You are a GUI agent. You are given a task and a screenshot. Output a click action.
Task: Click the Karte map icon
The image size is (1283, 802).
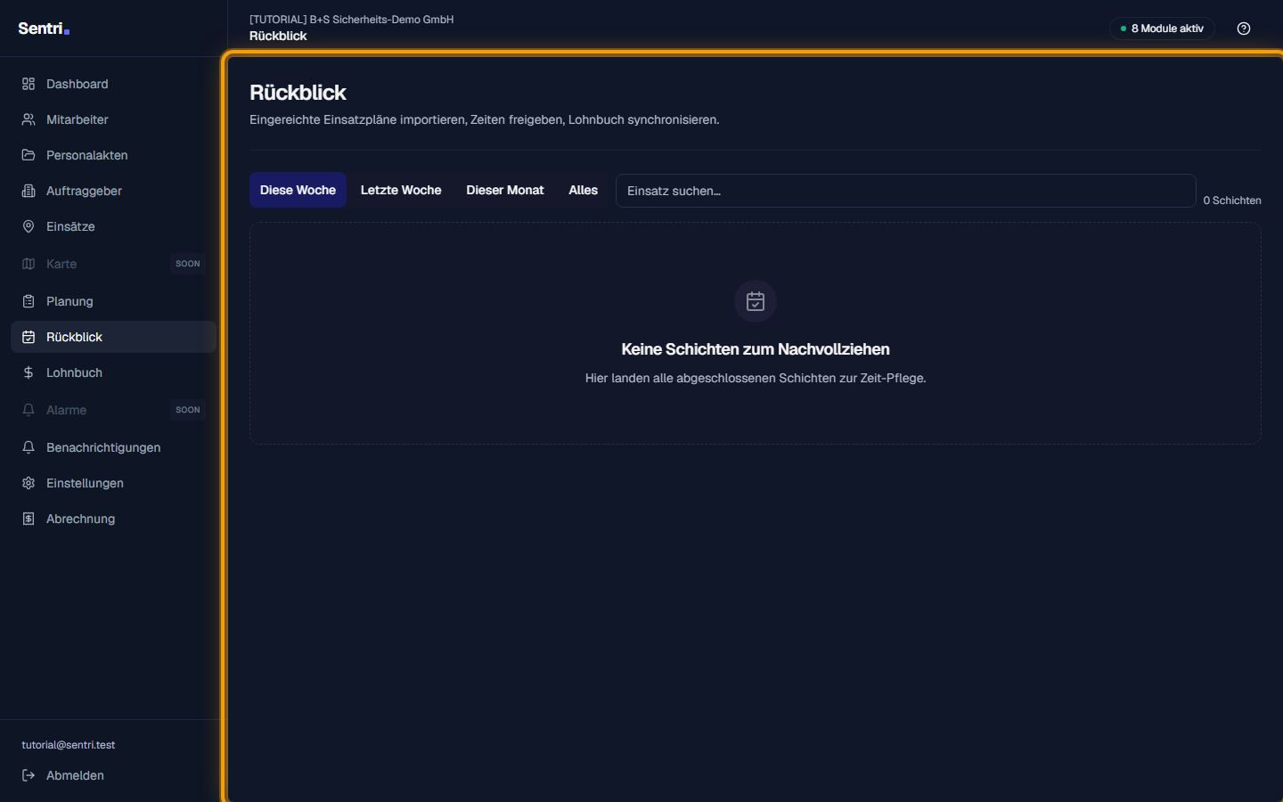(x=29, y=264)
